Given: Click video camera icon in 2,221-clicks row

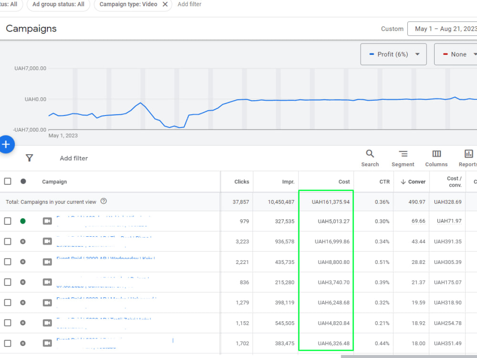Looking at the screenshot, I should (47, 262).
